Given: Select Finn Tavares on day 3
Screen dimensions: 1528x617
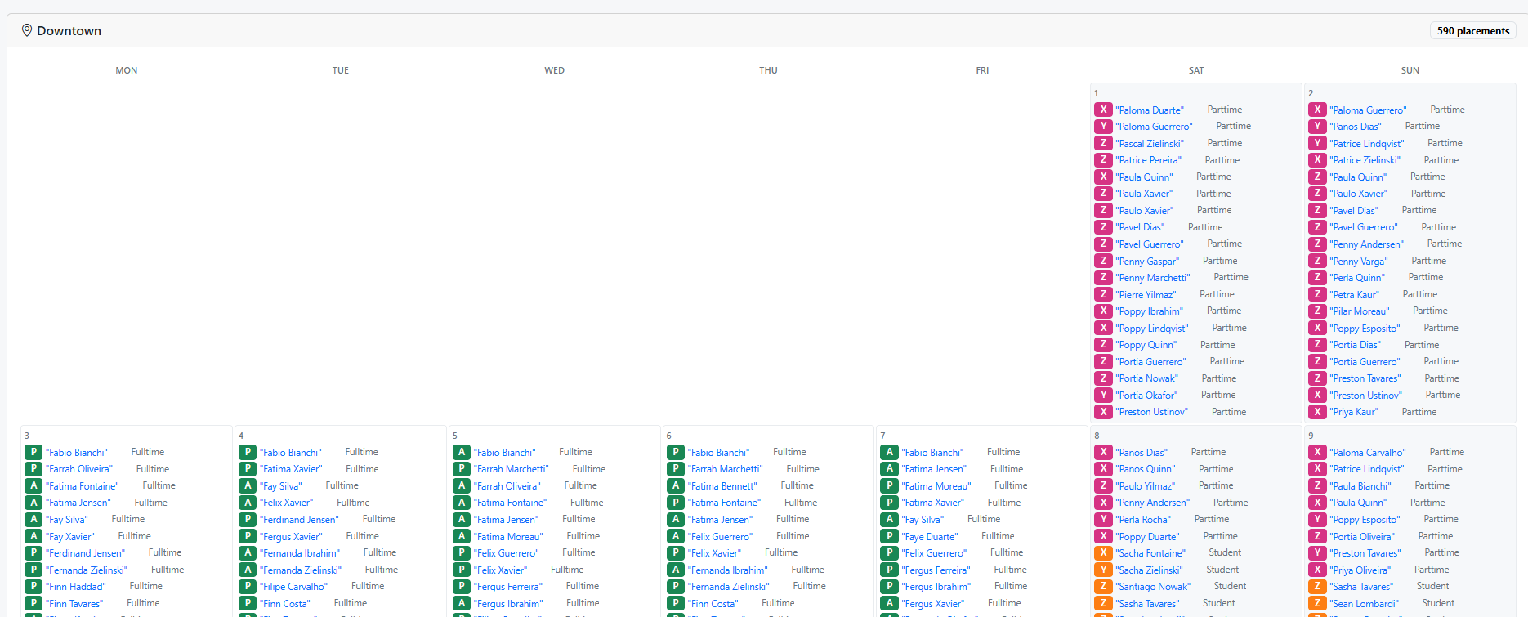Looking at the screenshot, I should tap(74, 603).
